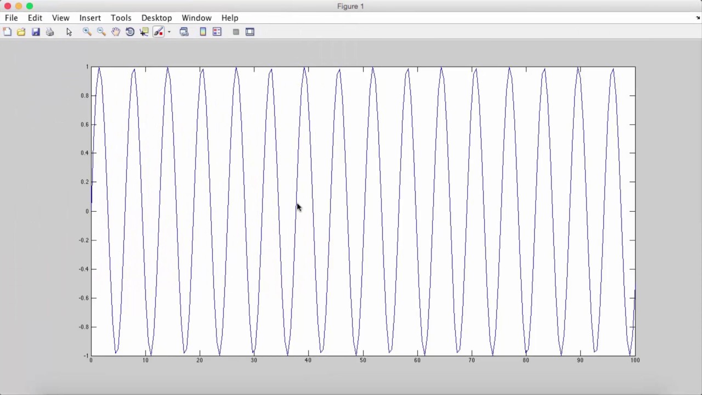Click the Figure 1 window title

350,6
